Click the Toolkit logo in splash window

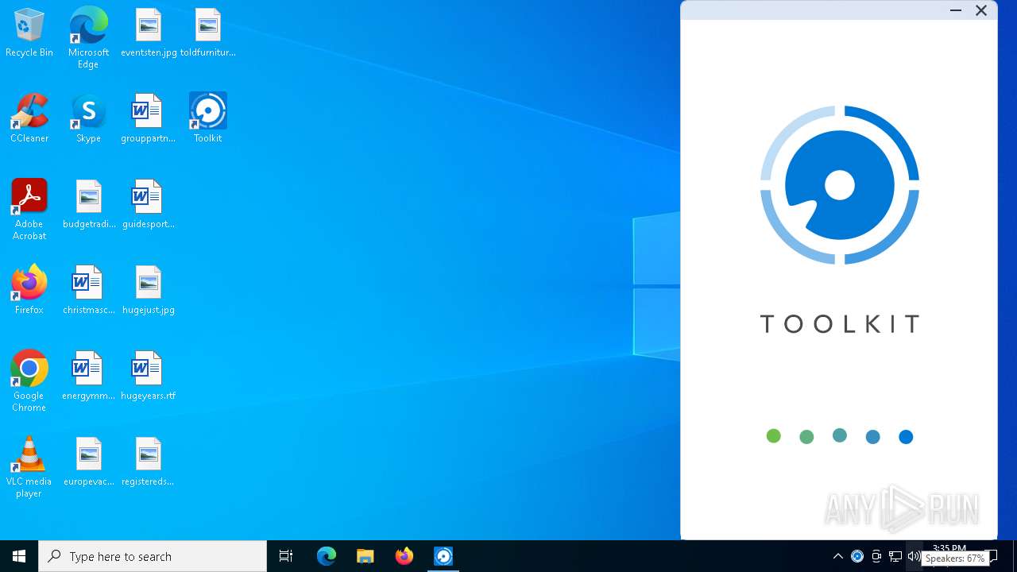coord(840,185)
